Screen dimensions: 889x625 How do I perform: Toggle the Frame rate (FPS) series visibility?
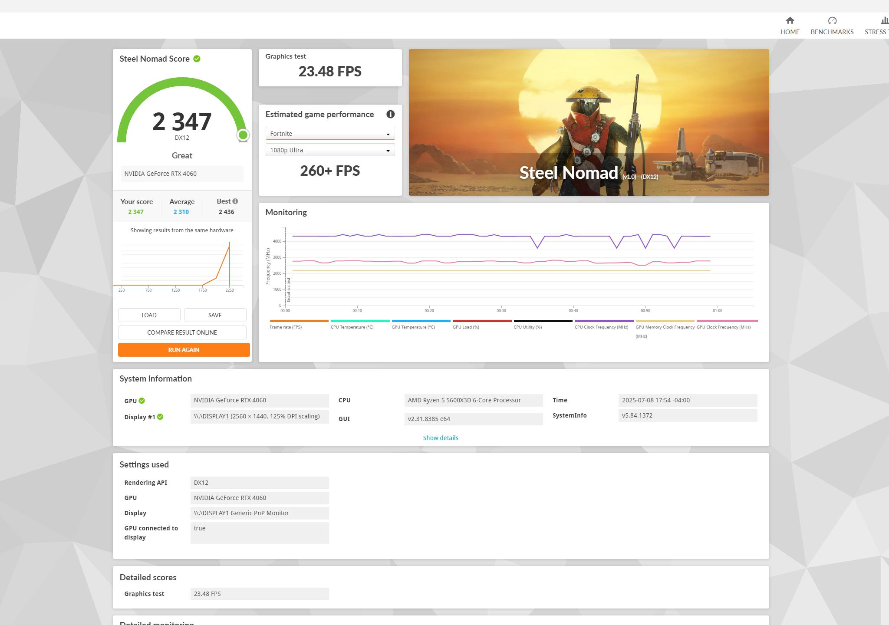[x=299, y=321]
